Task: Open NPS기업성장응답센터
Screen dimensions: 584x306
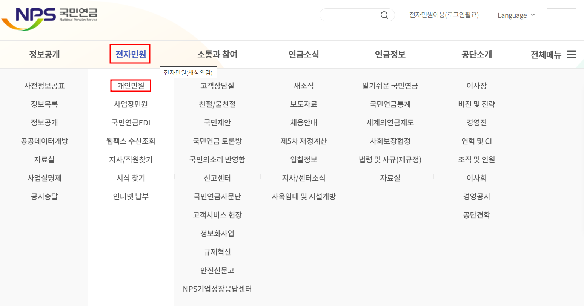Action: [x=217, y=289]
